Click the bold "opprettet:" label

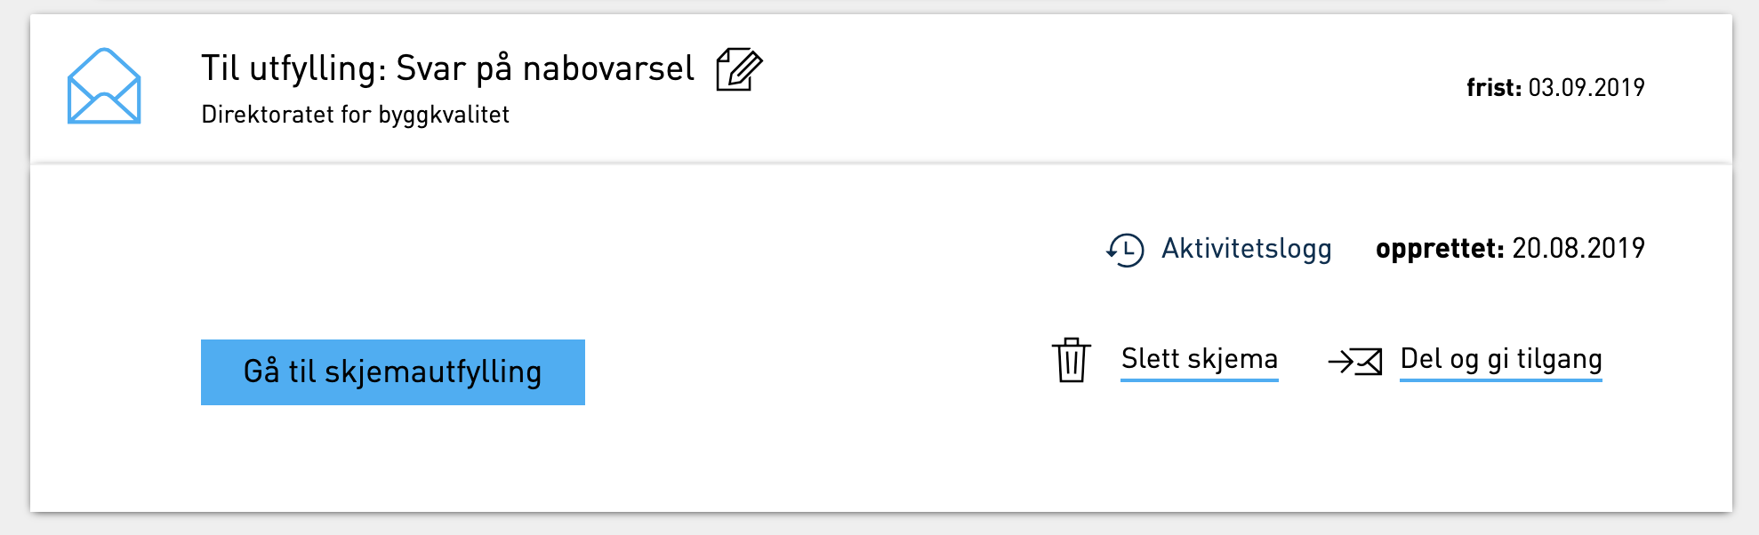tap(1439, 249)
